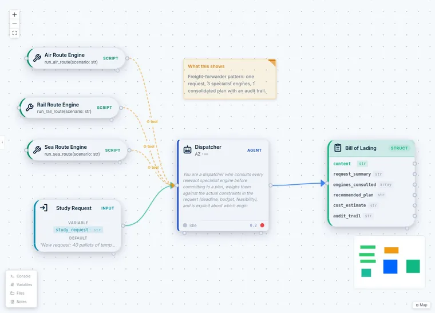Image resolution: width=435 pixels, height=313 pixels.
Task: Click the Dispatcher system prompt text
Action: (223, 190)
